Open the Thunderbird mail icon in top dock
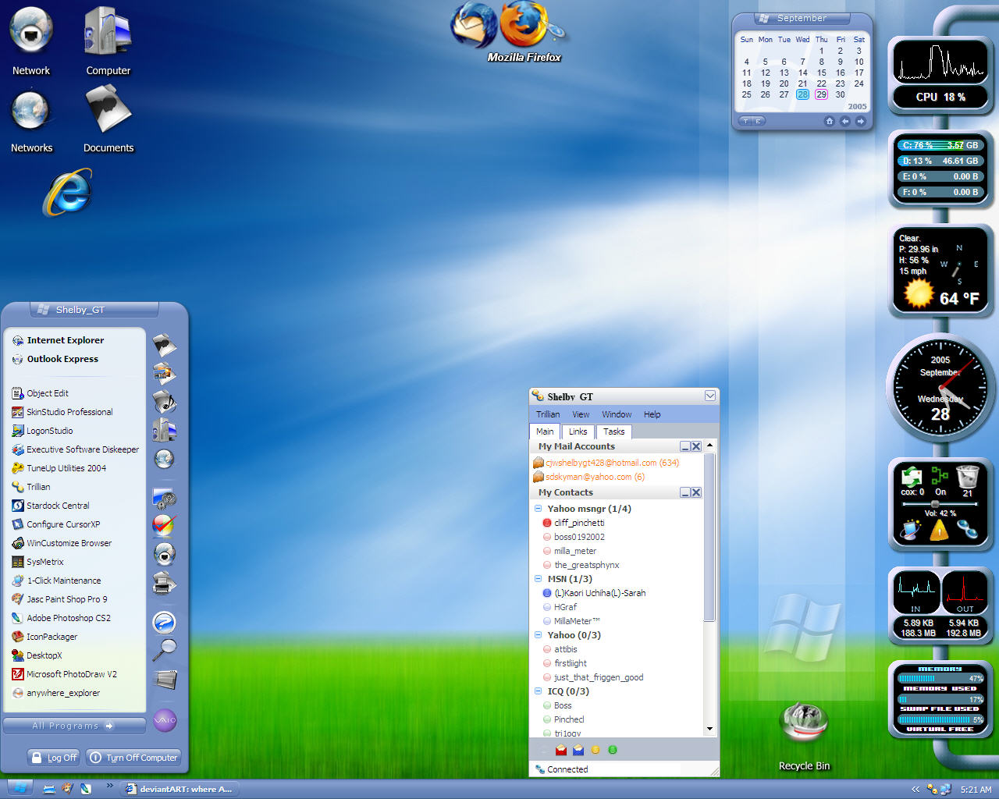This screenshot has height=799, width=999. coord(474,25)
